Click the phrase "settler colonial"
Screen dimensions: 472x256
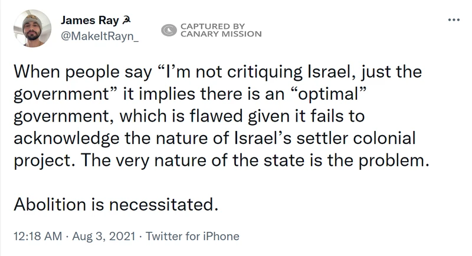tap(356, 138)
